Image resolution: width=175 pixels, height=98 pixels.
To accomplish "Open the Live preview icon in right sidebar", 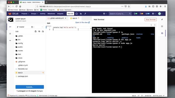I will (162, 26).
